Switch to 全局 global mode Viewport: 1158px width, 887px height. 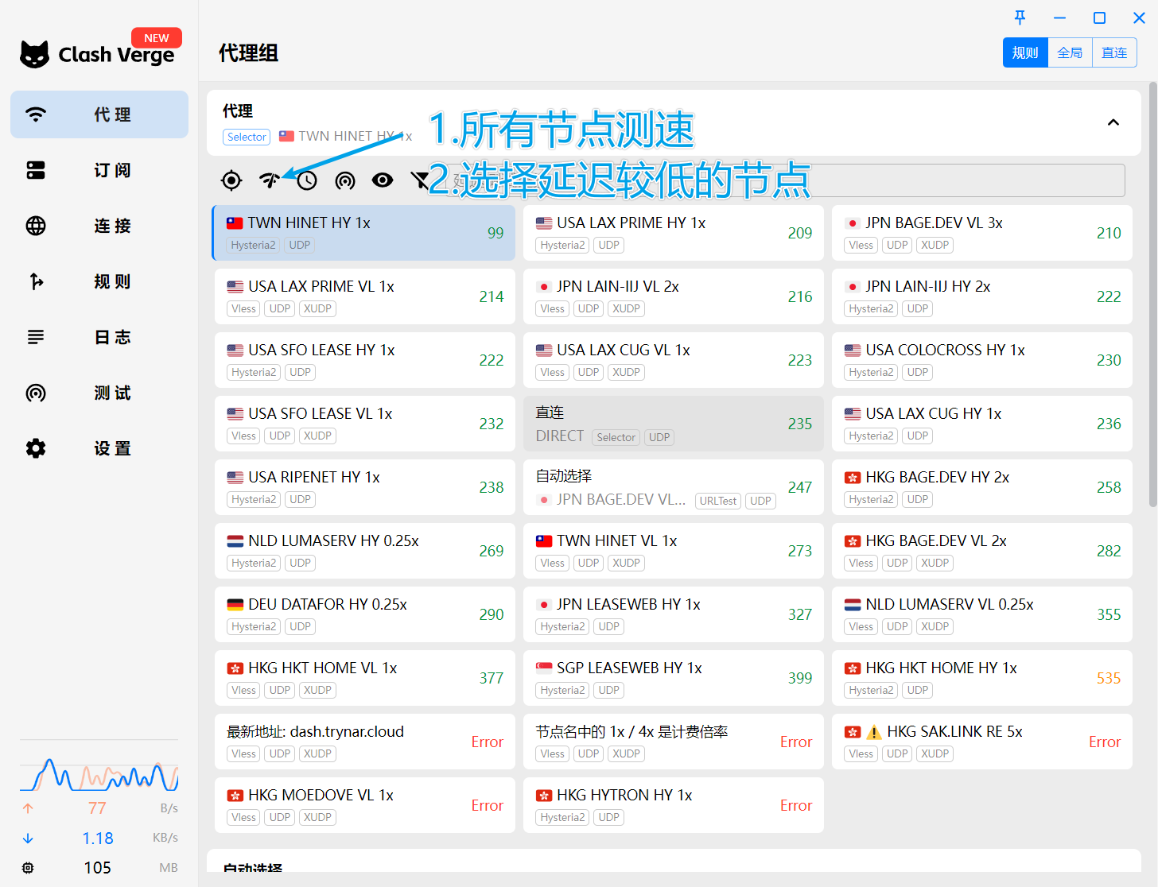pos(1070,52)
